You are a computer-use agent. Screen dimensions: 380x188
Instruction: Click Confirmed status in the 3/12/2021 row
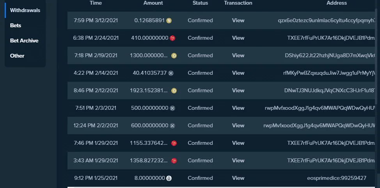200,21
